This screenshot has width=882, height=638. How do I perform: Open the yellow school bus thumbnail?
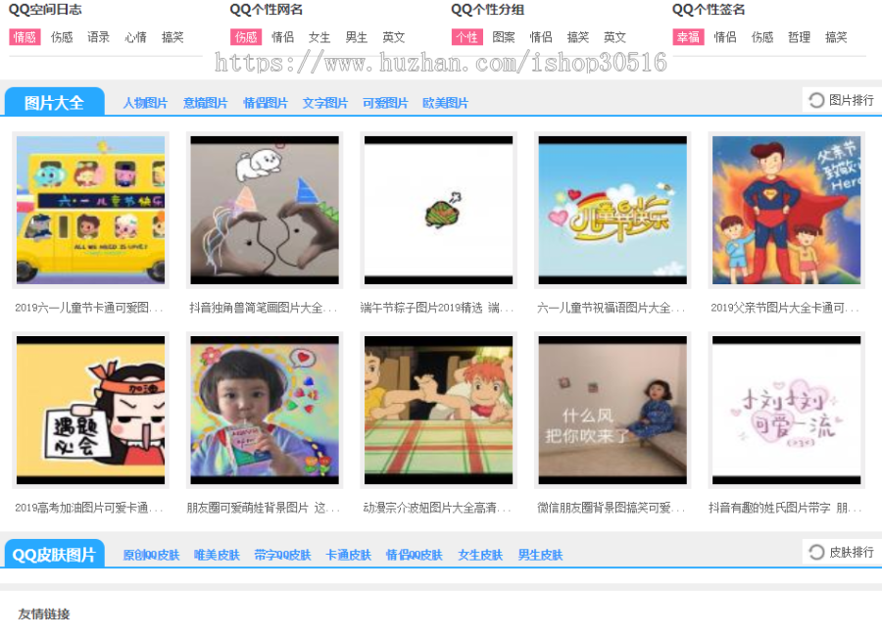pos(90,211)
